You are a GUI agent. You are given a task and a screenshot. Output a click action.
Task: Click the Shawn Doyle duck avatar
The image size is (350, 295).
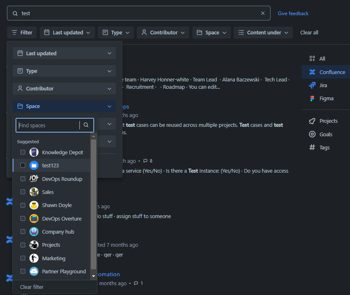click(x=34, y=205)
